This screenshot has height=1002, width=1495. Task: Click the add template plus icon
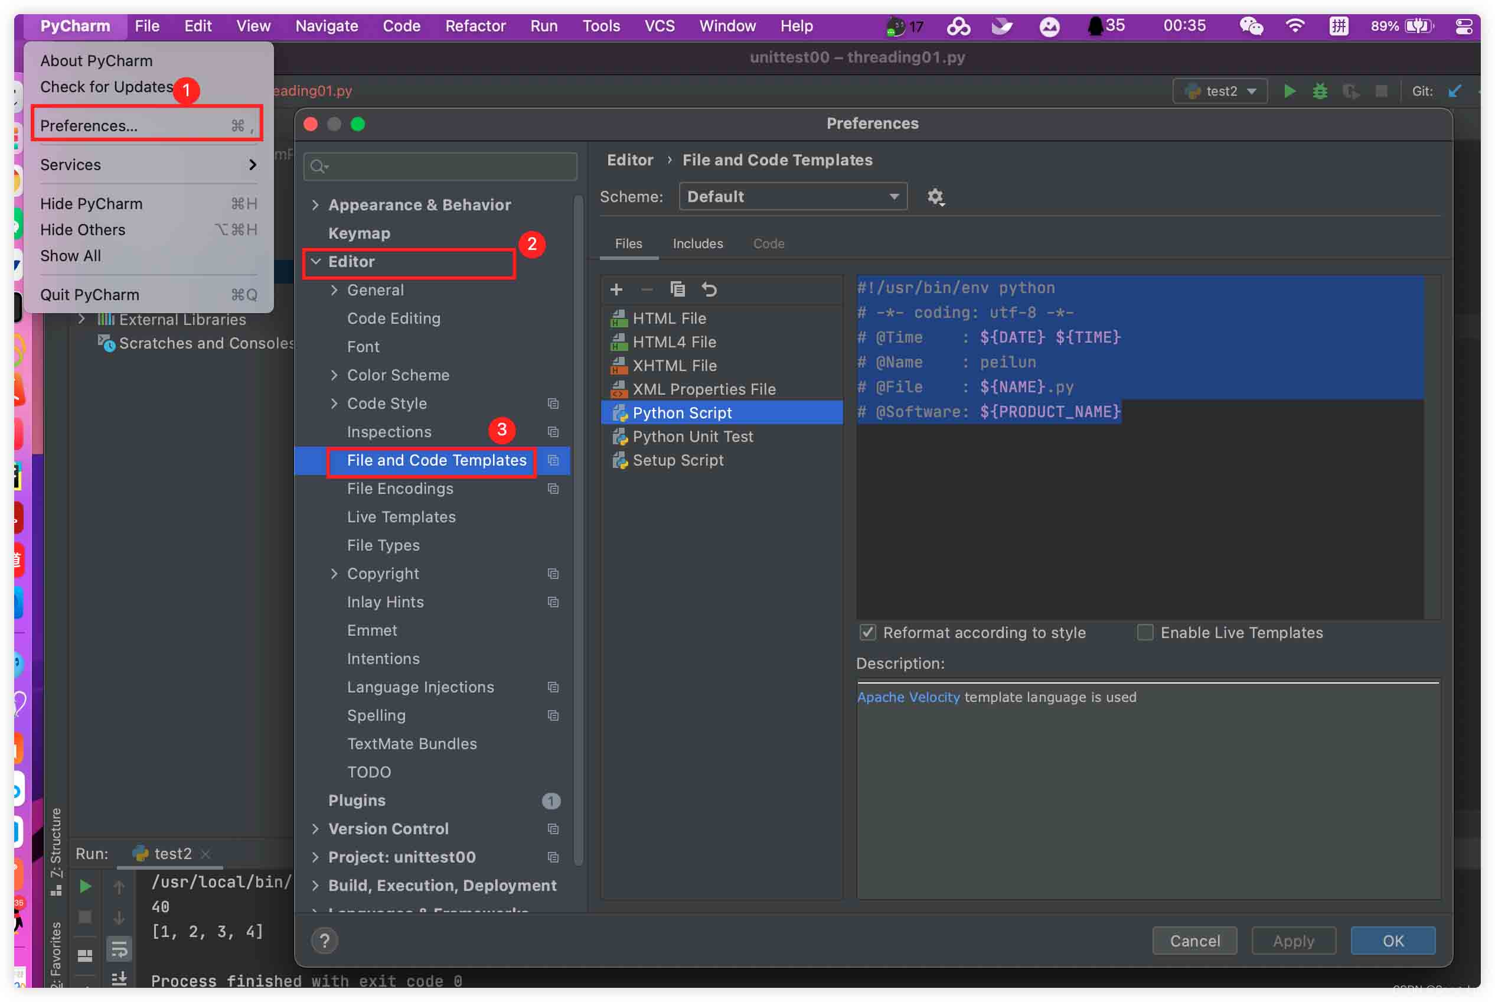pos(616,289)
